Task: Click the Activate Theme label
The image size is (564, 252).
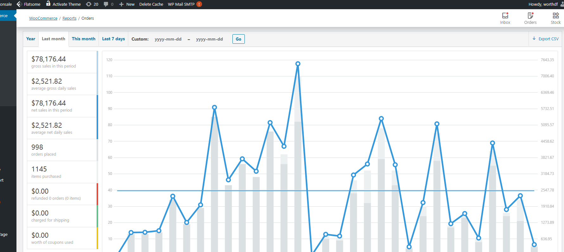Action: click(67, 4)
